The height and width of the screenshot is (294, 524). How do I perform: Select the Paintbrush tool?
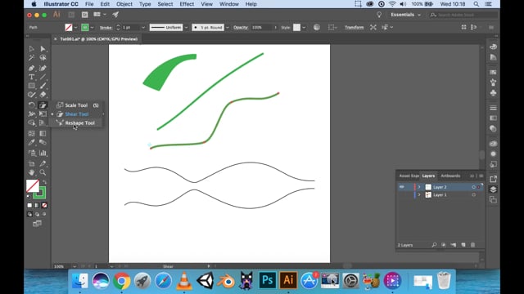tap(43, 86)
